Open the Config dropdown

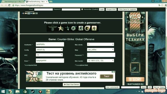49,50
